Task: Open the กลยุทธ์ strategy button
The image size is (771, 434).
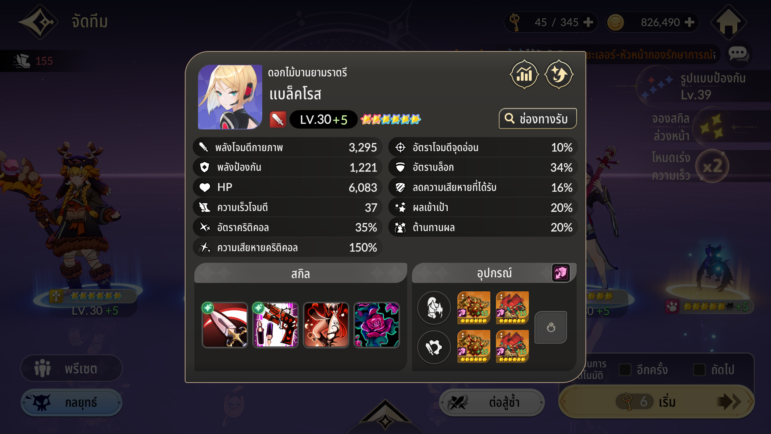Action: point(71,402)
